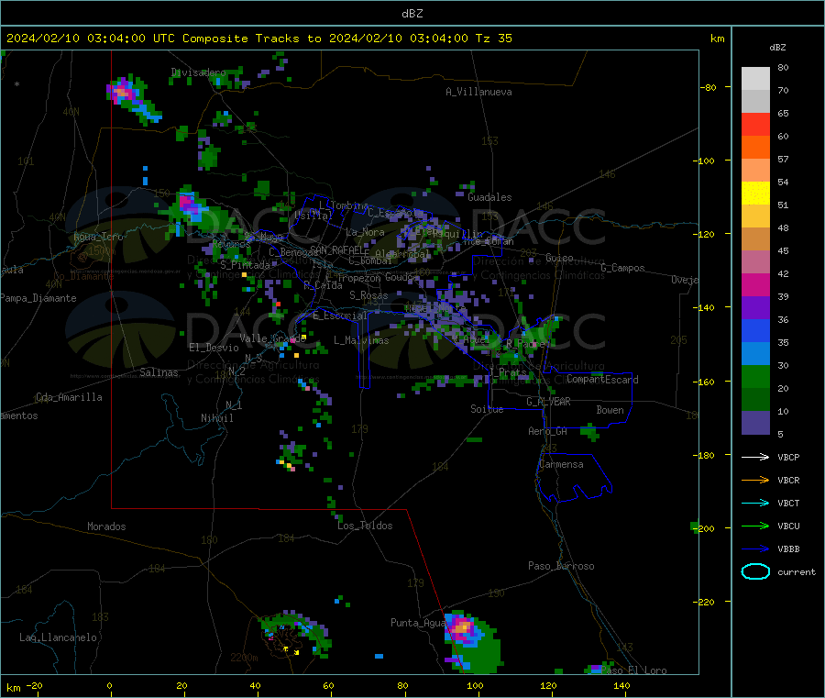Click the 'VBBB' legend label
825x698 pixels.
click(x=788, y=549)
